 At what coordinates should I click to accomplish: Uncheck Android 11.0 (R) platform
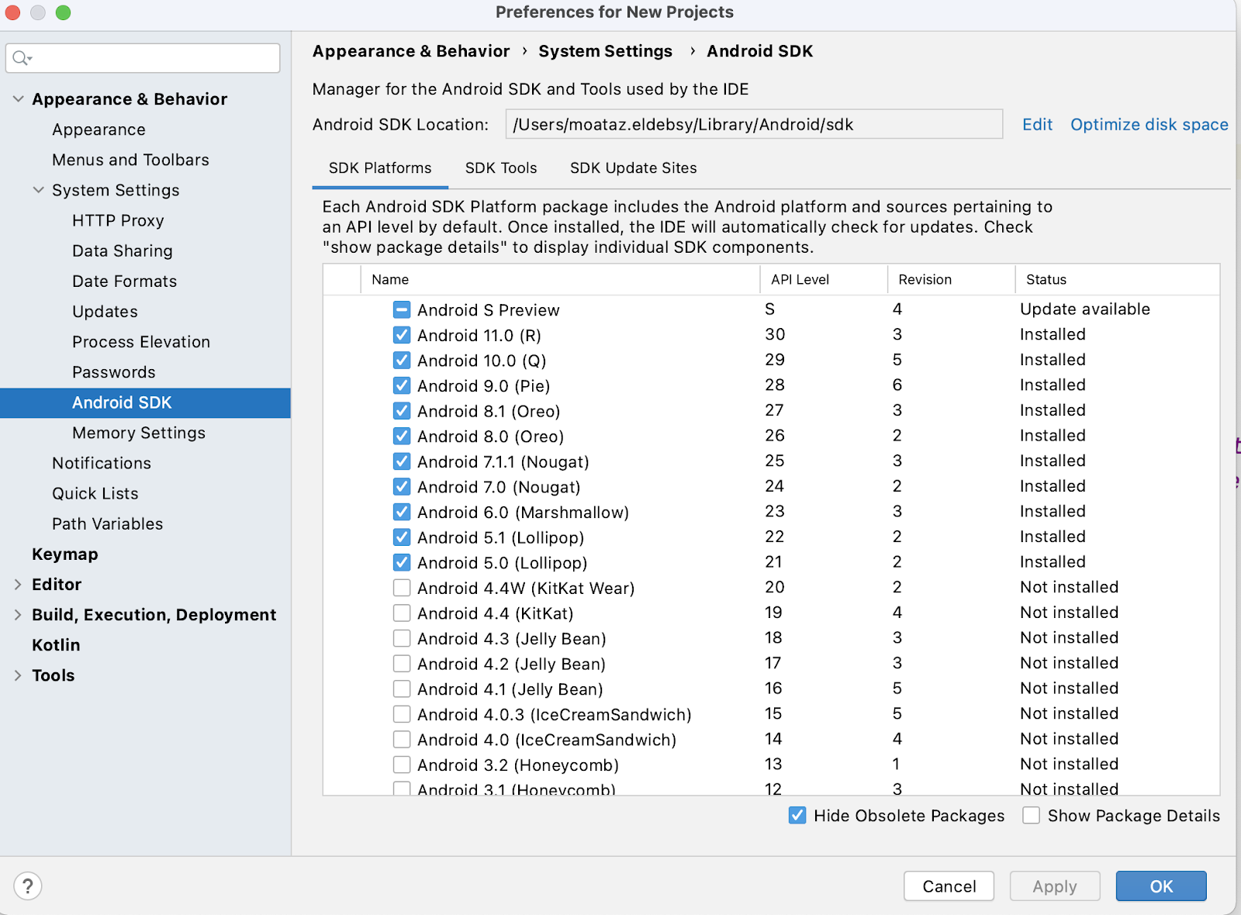click(x=402, y=335)
